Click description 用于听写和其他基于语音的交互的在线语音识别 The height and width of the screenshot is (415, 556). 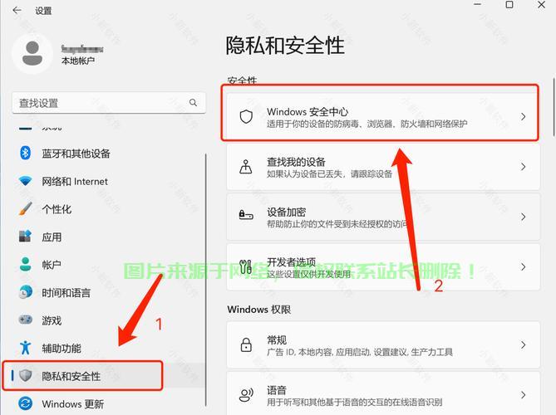click(354, 403)
